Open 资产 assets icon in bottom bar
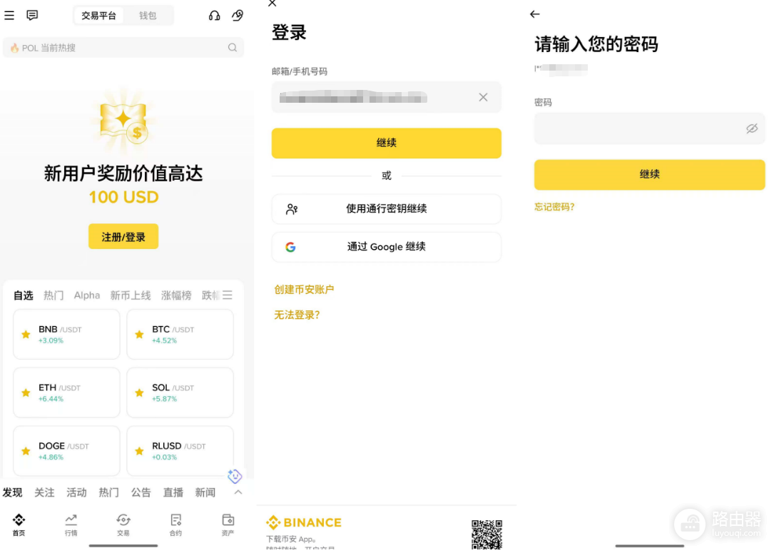 (228, 524)
